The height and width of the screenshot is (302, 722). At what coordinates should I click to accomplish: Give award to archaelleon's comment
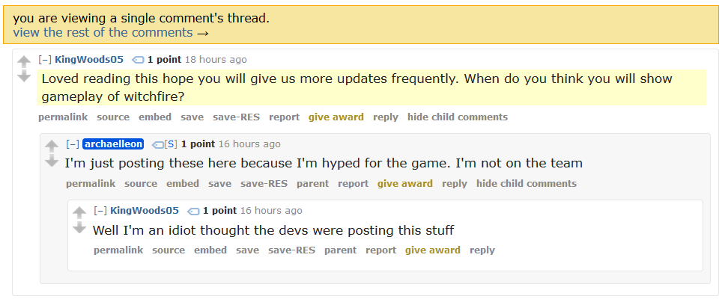tap(404, 184)
